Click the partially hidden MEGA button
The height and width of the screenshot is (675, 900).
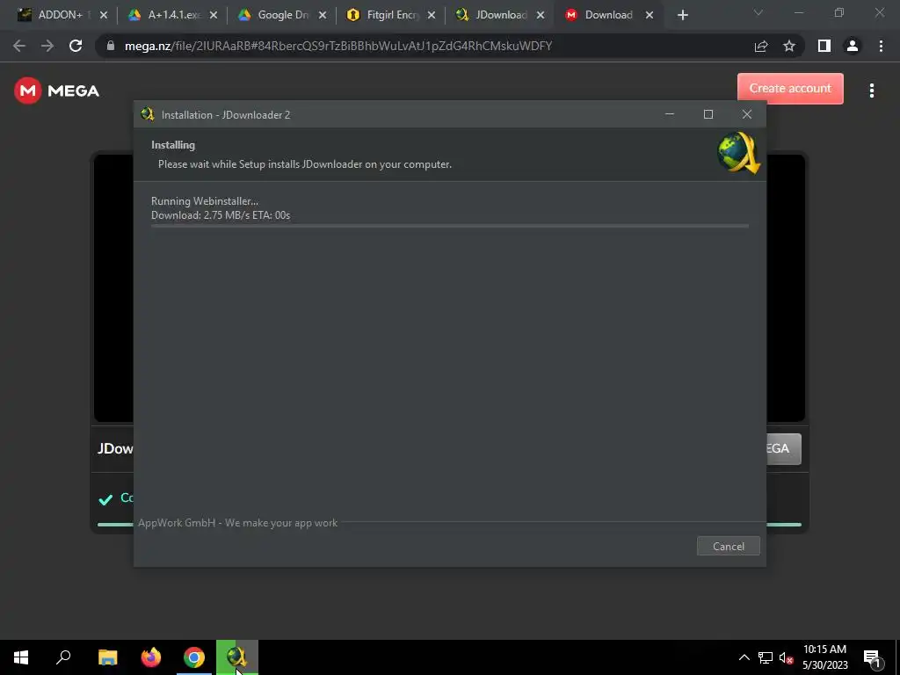coord(783,448)
